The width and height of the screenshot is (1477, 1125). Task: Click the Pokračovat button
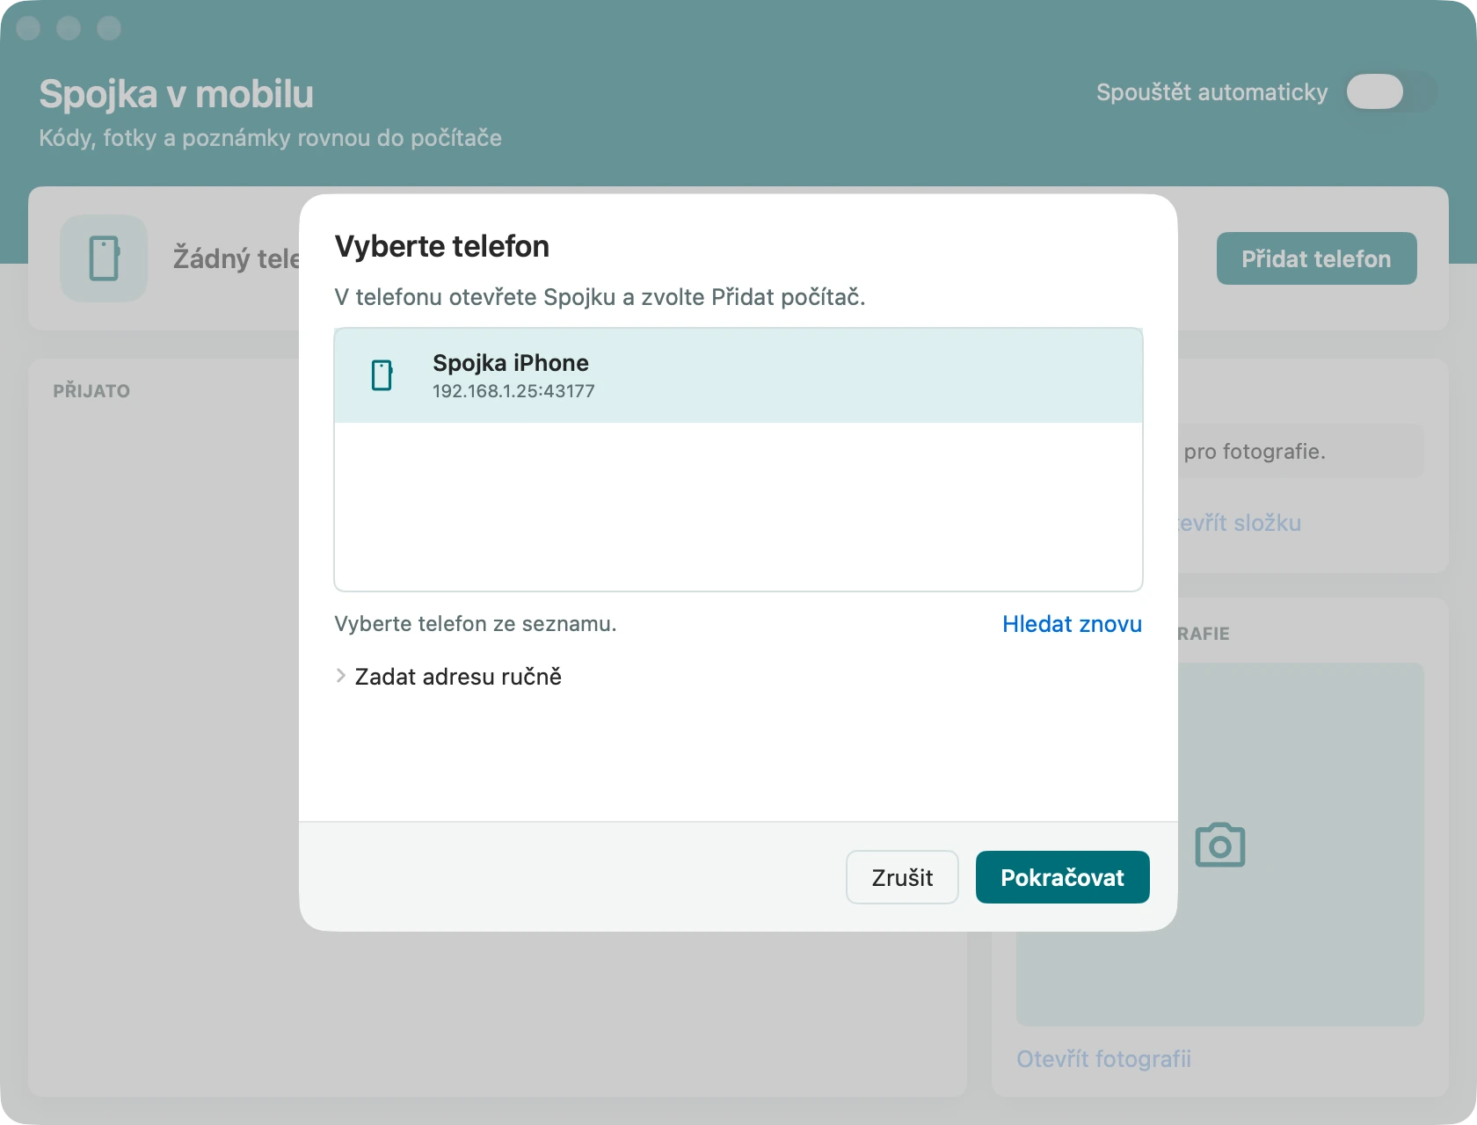pos(1062,877)
